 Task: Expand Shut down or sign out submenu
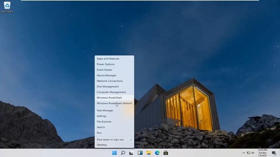point(115,140)
